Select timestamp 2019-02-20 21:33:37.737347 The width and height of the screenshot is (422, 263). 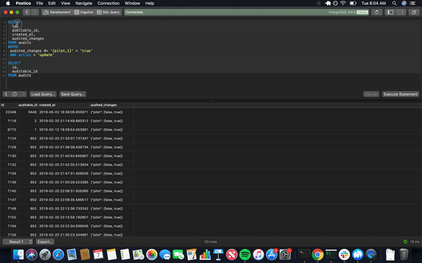64,138
